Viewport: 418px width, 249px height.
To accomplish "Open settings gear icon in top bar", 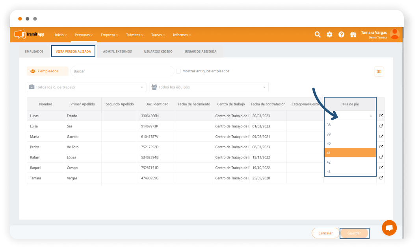I will click(x=329, y=35).
